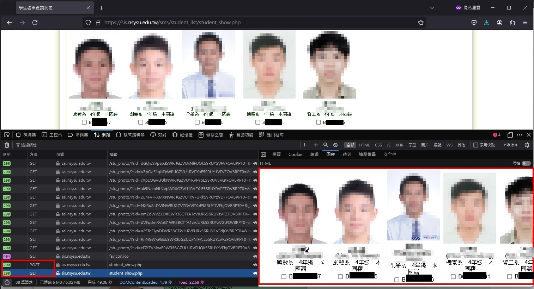The image size is (534, 289).
Task: Open the 安全性 security tab
Action: point(390,155)
